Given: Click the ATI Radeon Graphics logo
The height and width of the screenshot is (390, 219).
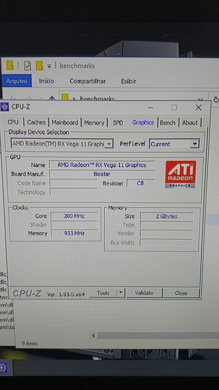Looking at the screenshot, I should click(x=180, y=174).
